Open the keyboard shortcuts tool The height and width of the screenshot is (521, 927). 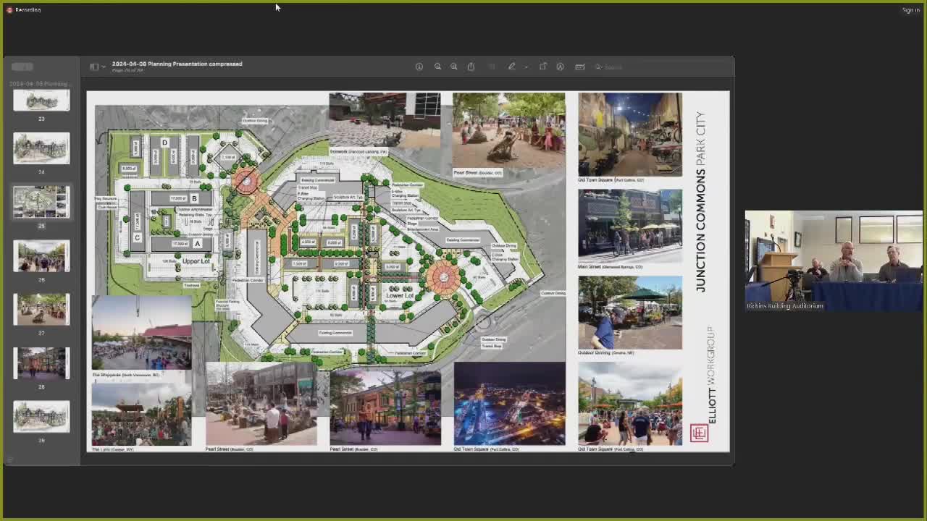coord(579,67)
